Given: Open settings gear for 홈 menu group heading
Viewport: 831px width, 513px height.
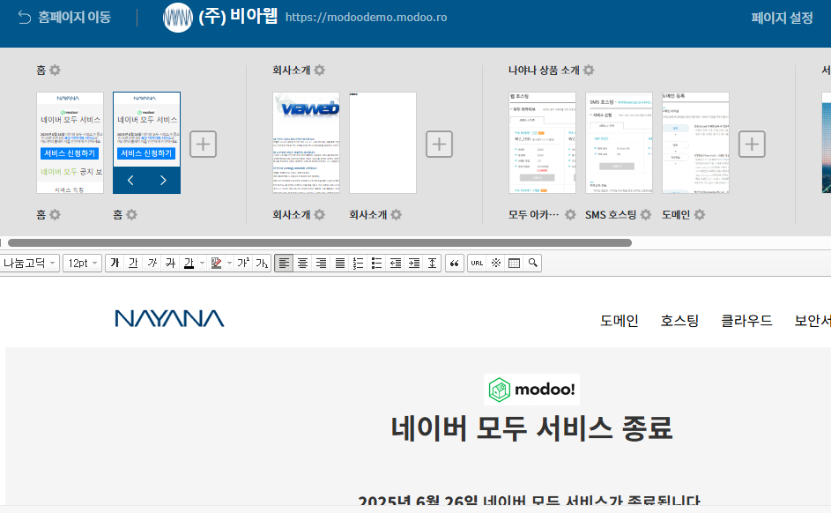Looking at the screenshot, I should click(56, 70).
